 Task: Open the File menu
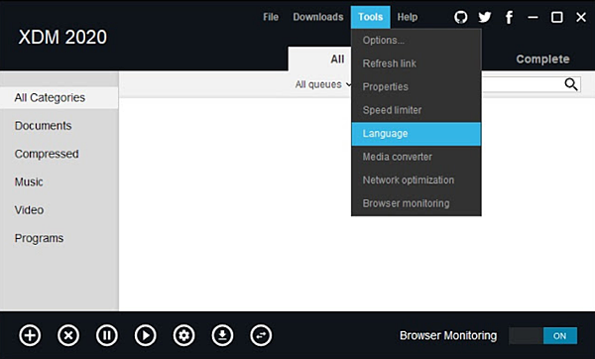[x=271, y=17]
